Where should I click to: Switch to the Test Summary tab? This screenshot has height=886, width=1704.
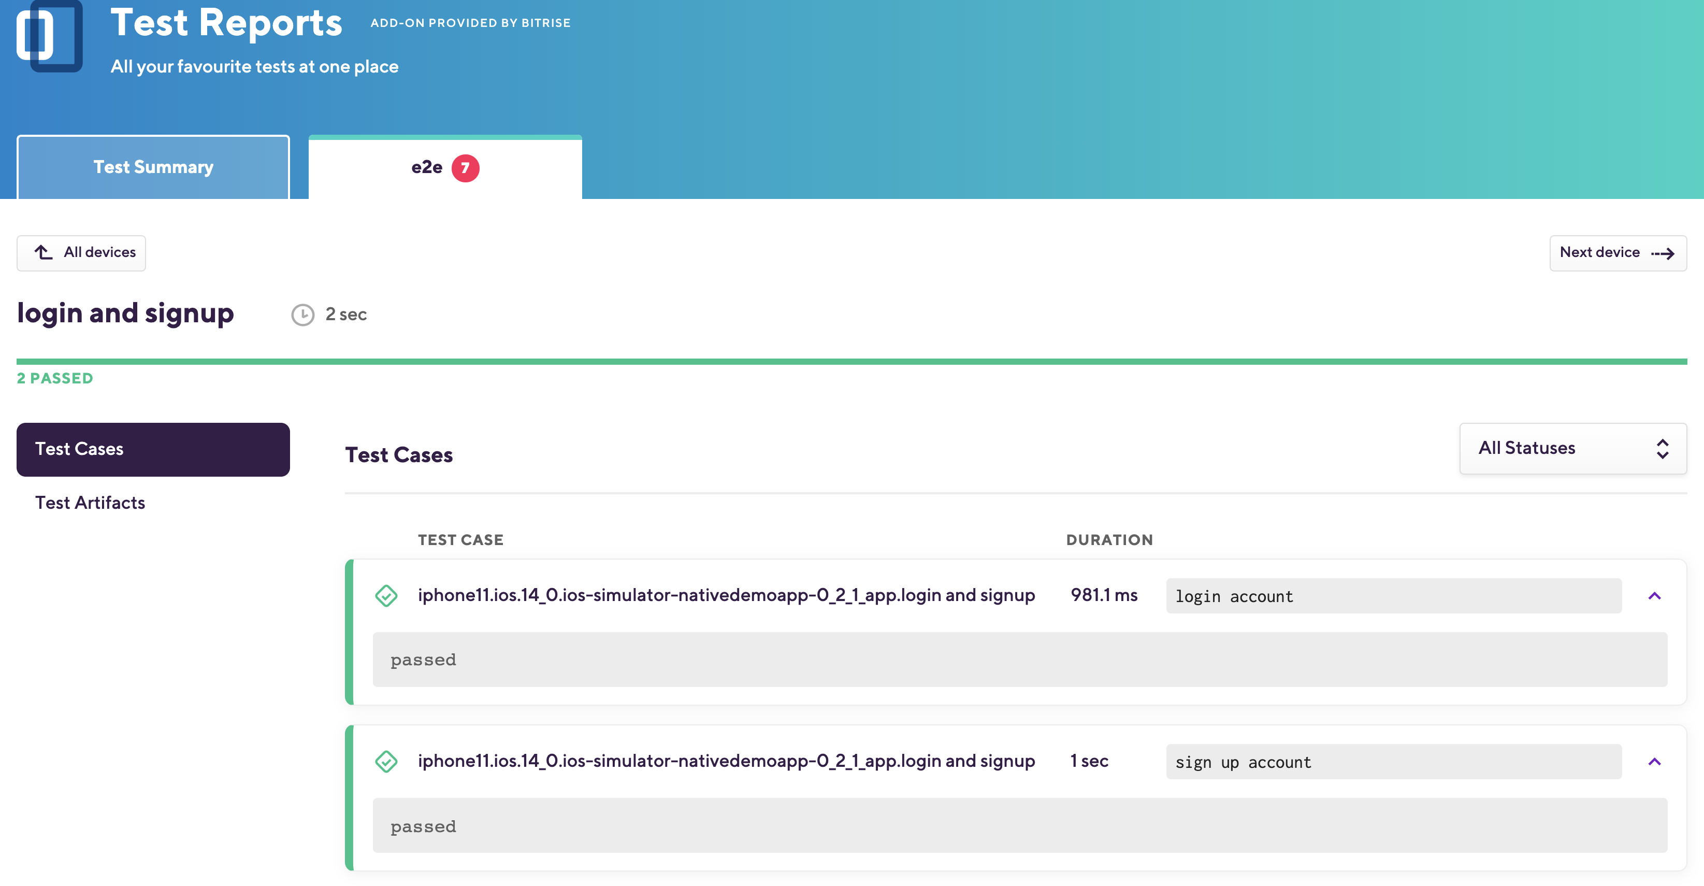point(153,167)
